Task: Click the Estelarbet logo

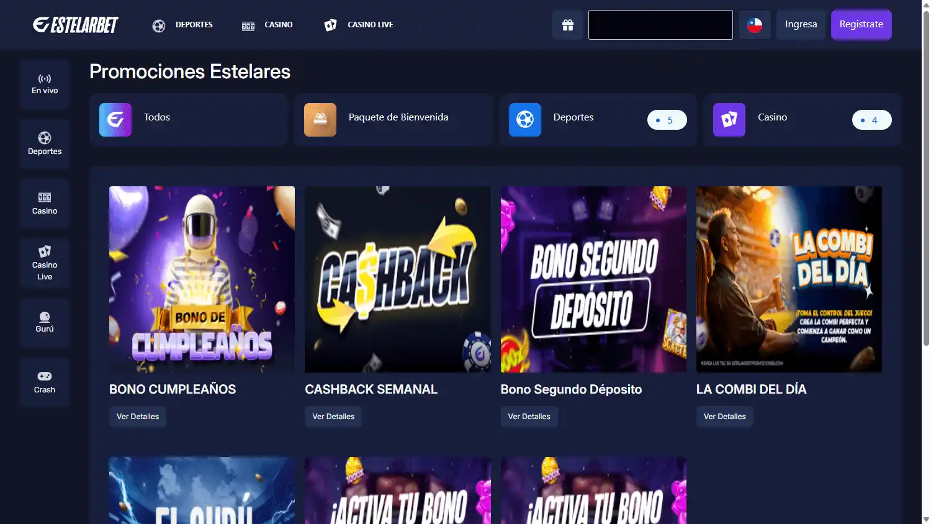Action: pyautogui.click(x=76, y=25)
